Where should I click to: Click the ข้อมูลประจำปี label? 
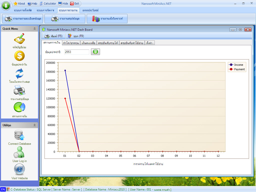pos(53,52)
